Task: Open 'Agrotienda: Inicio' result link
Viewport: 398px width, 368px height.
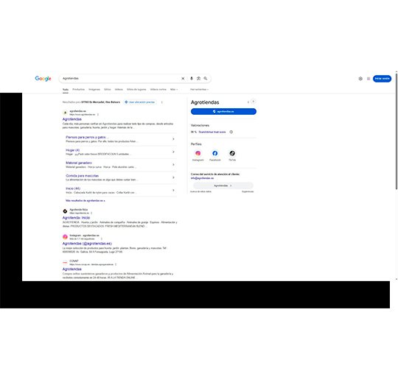Action: tap(76, 218)
